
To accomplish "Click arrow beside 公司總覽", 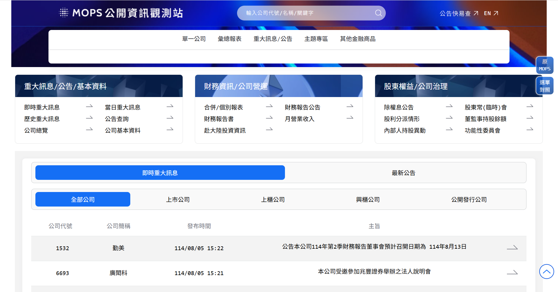I will pos(89,129).
